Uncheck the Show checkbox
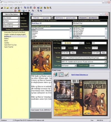The image size is (111, 122). click(22, 14)
